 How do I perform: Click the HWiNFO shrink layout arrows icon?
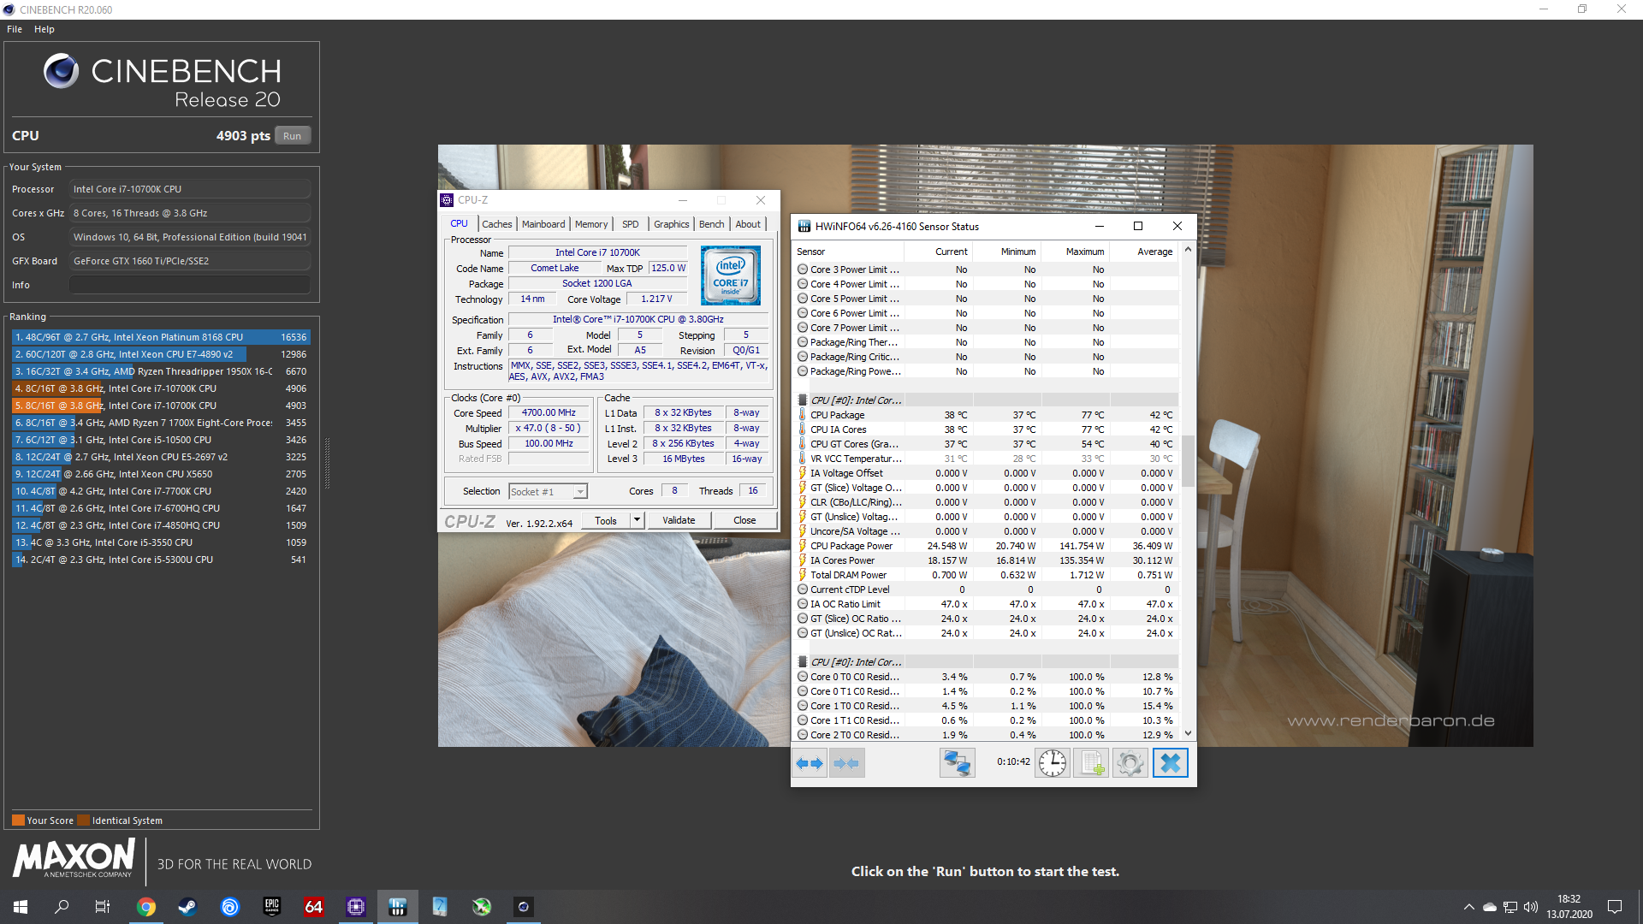846,762
